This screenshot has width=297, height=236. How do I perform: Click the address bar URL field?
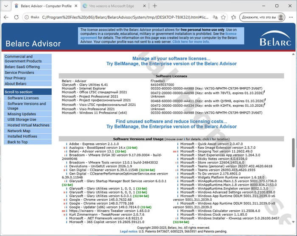click(x=125, y=17)
